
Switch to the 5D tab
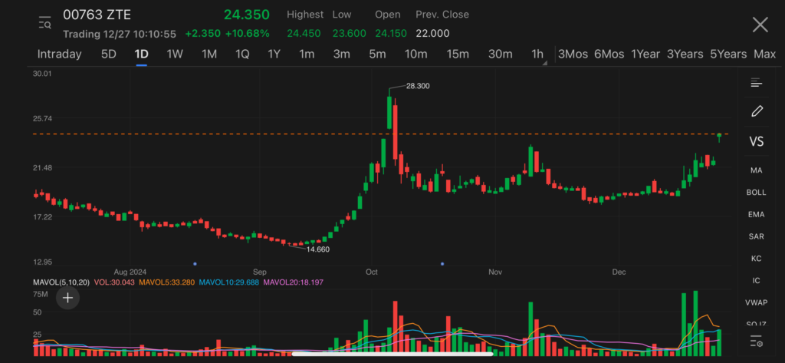pos(109,54)
